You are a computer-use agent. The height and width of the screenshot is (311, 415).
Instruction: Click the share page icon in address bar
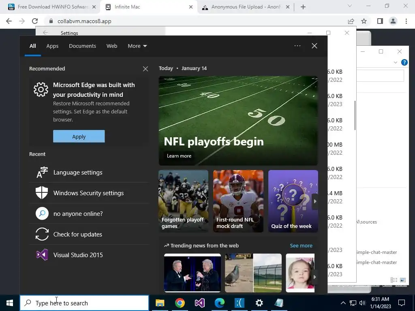351,21
